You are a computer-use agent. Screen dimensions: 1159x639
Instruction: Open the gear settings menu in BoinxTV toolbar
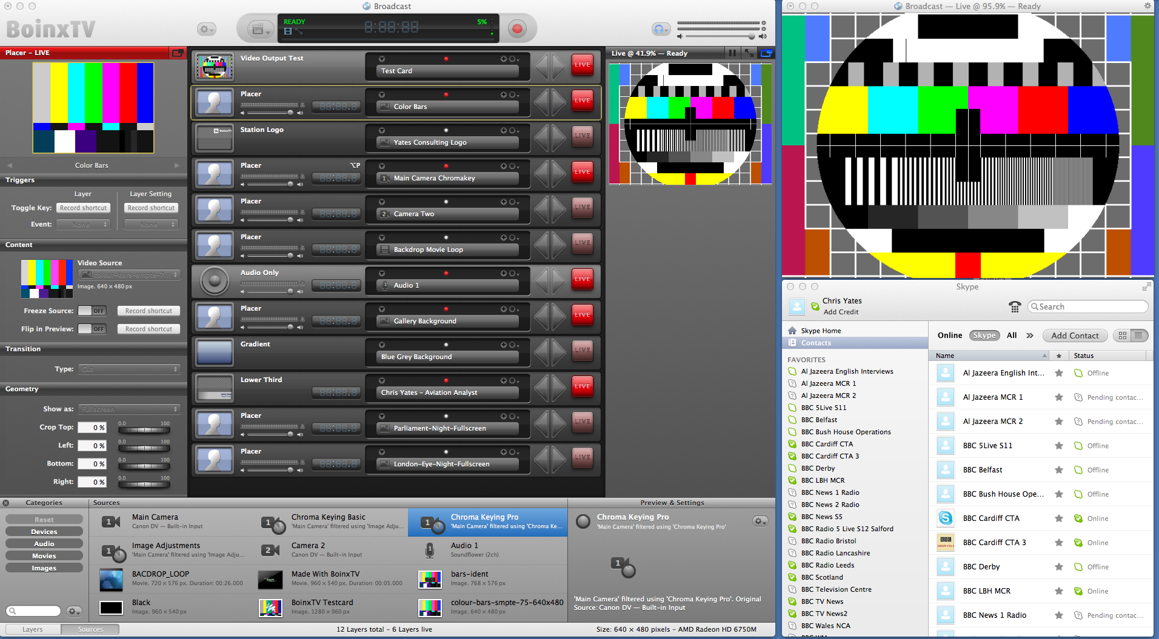click(x=207, y=29)
